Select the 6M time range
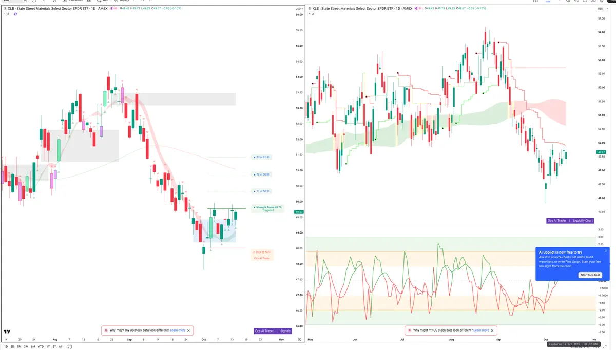Image resolution: width=616 pixels, height=350 pixels. tap(33, 347)
